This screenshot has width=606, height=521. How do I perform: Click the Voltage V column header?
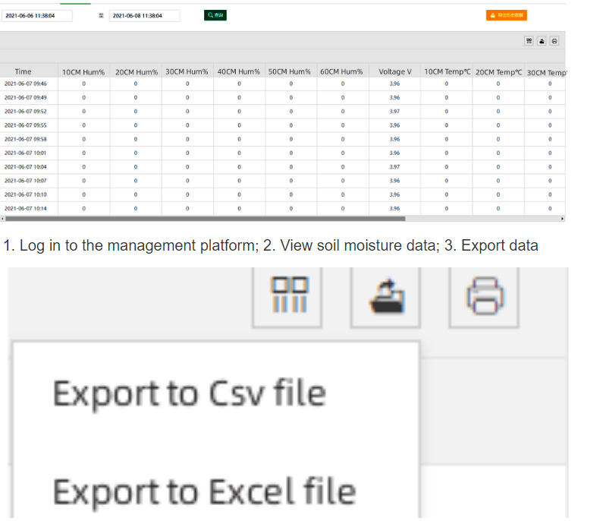point(394,71)
